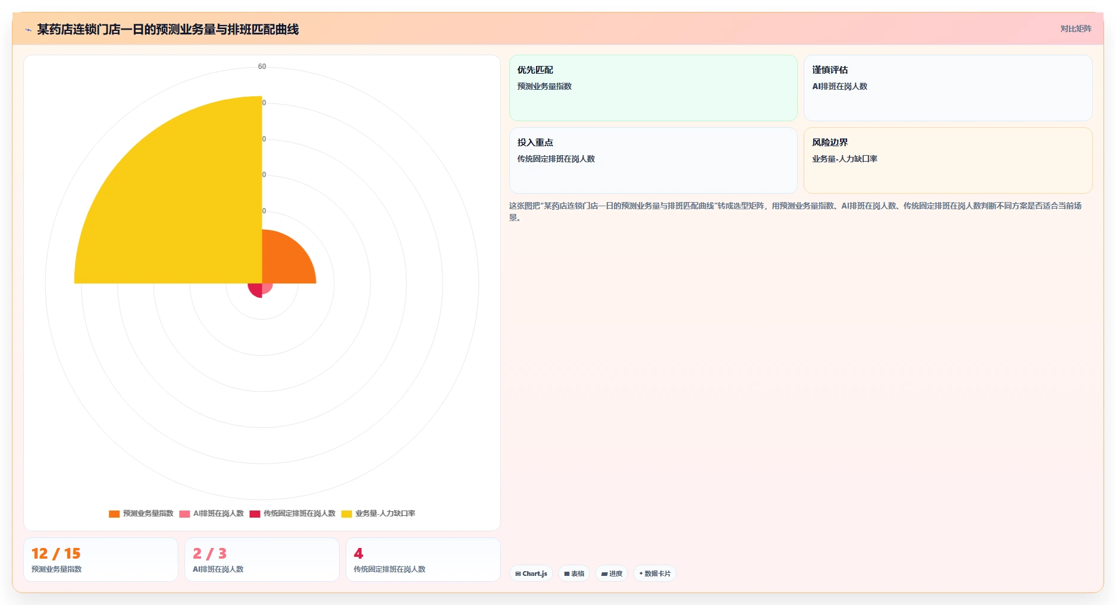Click the description paragraph starting 这张图把
The height and width of the screenshot is (605, 1116).
pos(795,212)
